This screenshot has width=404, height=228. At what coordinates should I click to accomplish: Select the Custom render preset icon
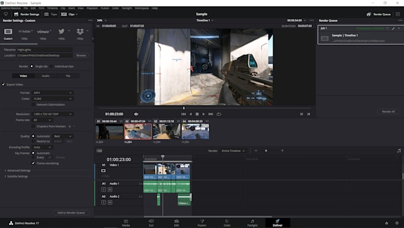[x=8, y=32]
